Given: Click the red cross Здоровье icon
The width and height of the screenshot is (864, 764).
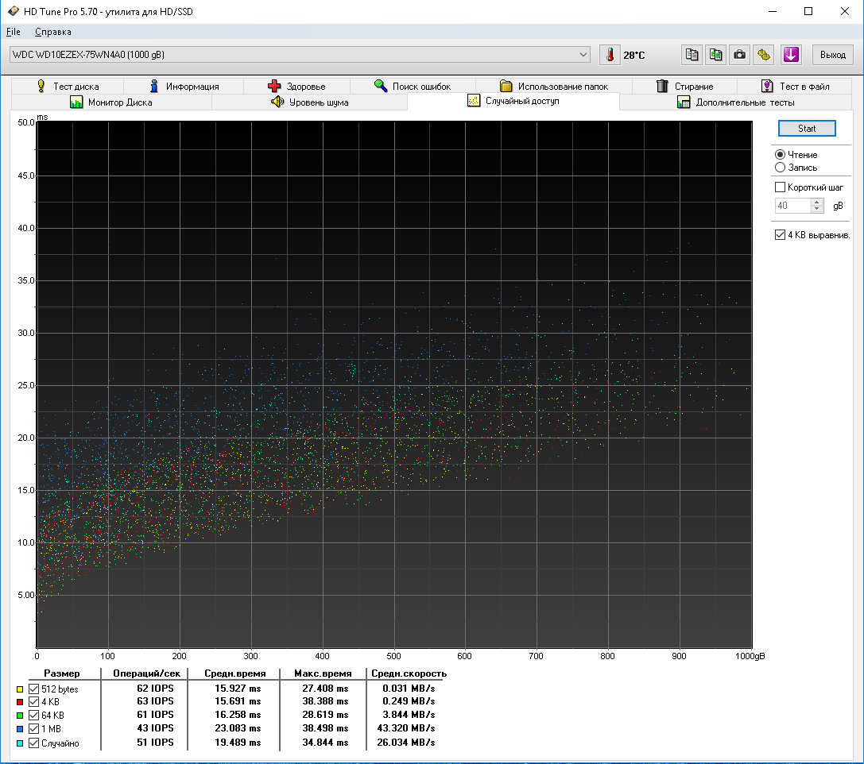Looking at the screenshot, I should [274, 86].
